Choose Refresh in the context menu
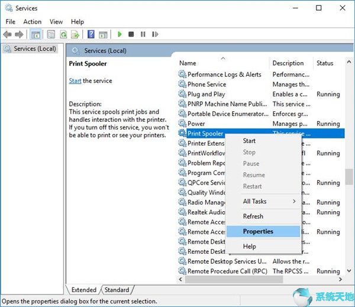Viewport: 355px width, 307px height. click(263, 216)
